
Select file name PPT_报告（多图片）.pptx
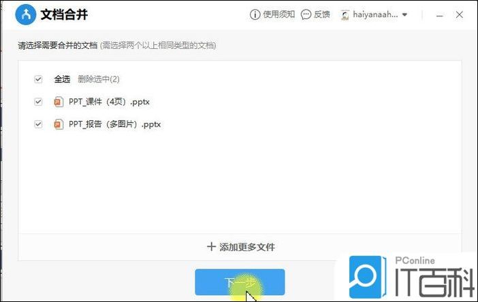click(114, 124)
